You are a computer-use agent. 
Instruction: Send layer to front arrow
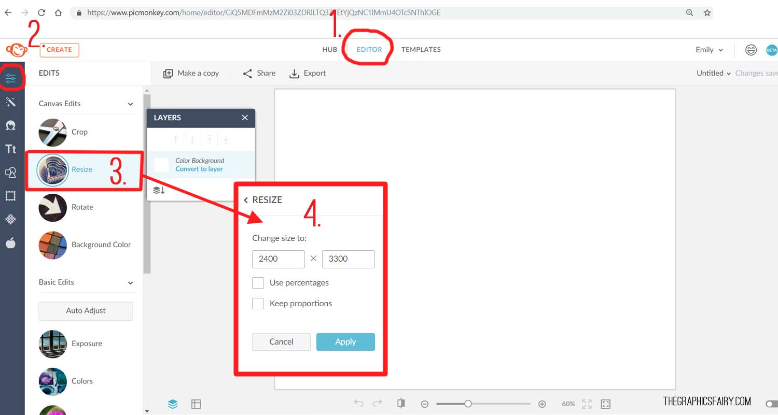point(209,139)
